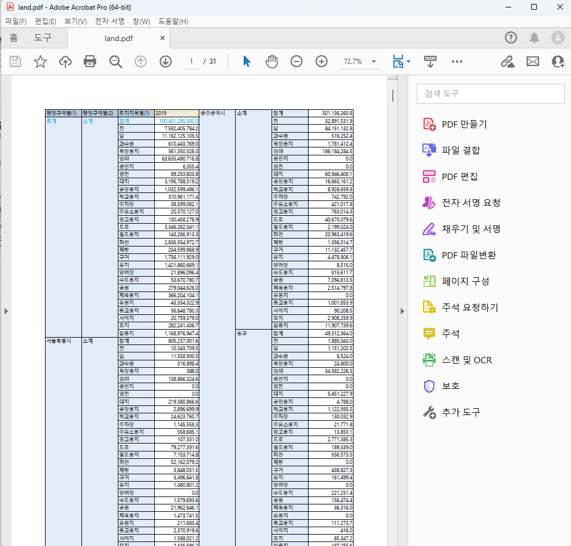Open 페이지 구성 tool

click(x=456, y=281)
